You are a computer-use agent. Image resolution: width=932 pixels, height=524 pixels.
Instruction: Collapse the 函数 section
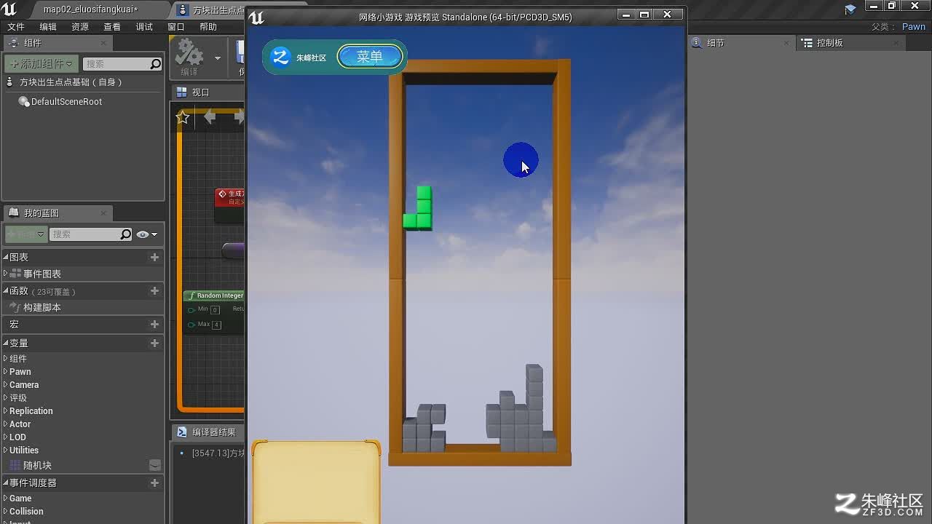[x=6, y=290]
